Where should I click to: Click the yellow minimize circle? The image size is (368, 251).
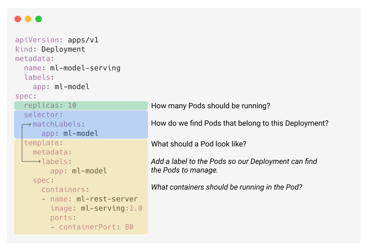pos(28,19)
